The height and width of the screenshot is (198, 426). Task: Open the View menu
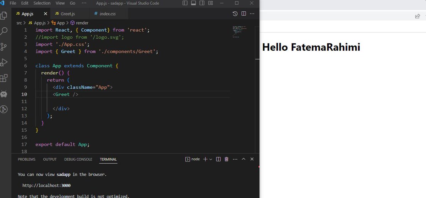(60, 3)
